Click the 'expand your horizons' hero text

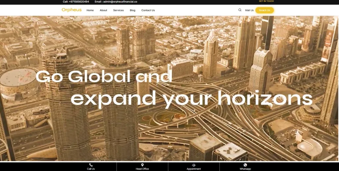(x=192, y=100)
